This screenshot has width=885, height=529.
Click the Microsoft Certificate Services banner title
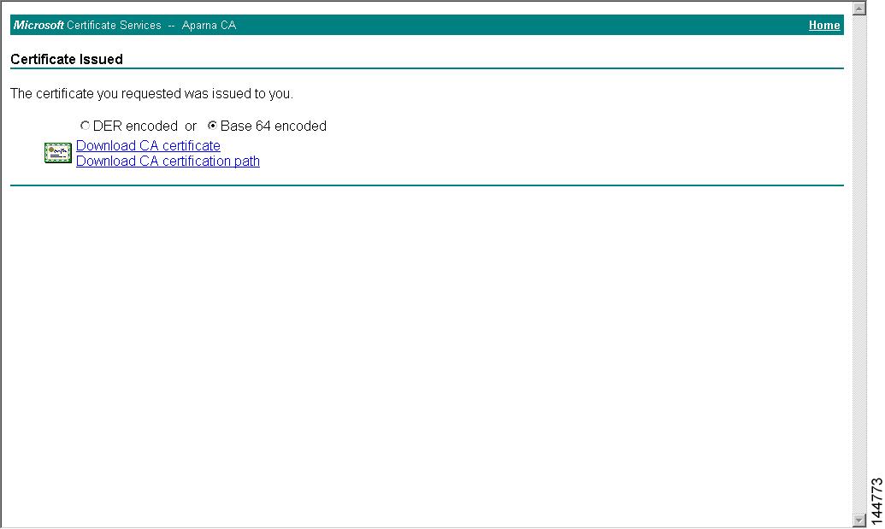click(125, 26)
